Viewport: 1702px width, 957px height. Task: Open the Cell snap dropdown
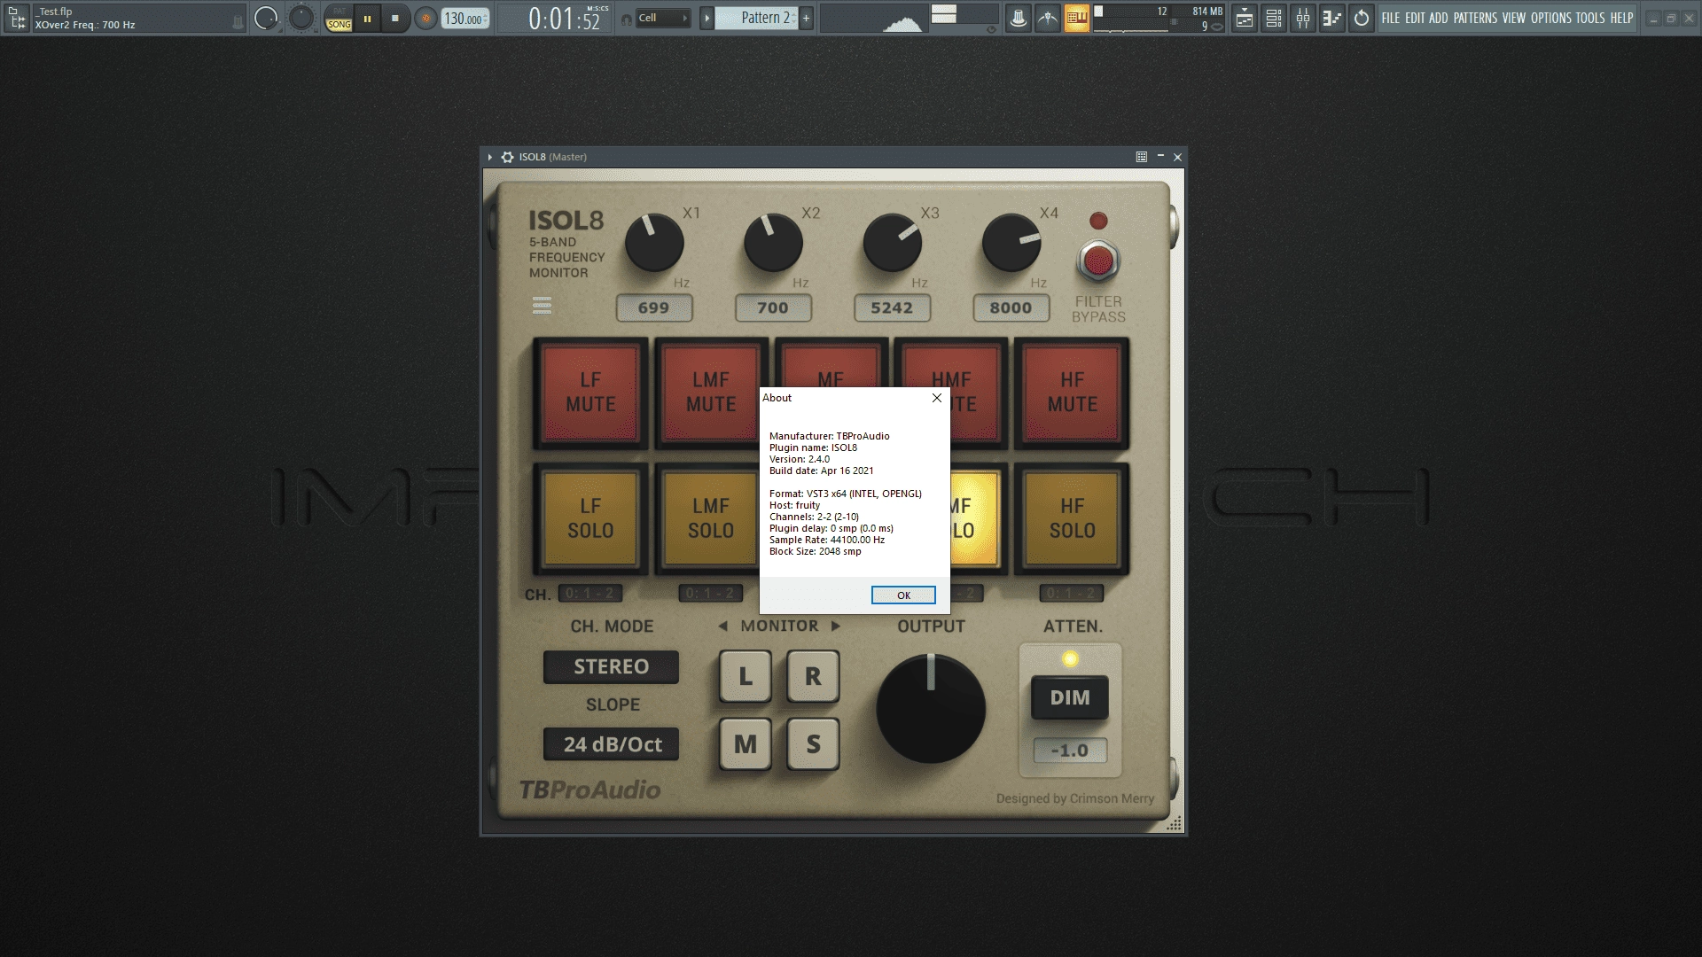coord(662,18)
